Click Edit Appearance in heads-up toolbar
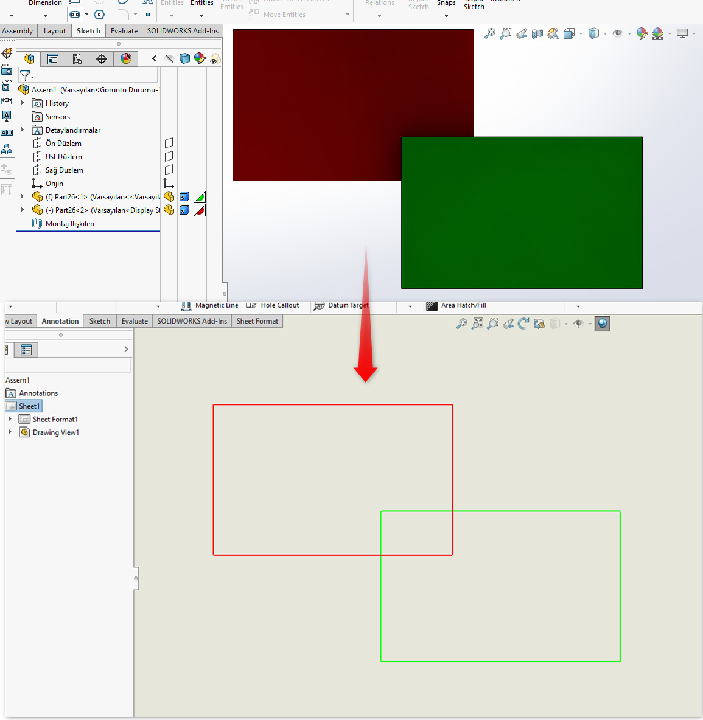Viewport: 703px width, 720px height. point(642,34)
